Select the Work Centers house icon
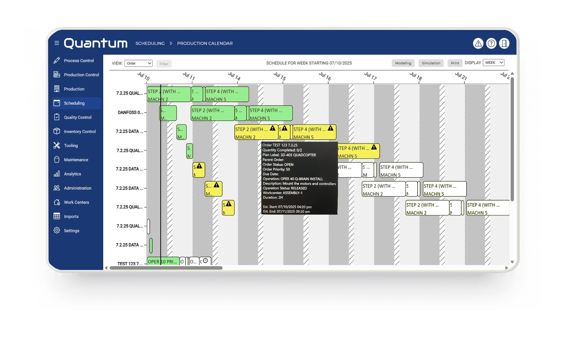Image resolution: width=564 pixels, height=338 pixels. click(57, 202)
